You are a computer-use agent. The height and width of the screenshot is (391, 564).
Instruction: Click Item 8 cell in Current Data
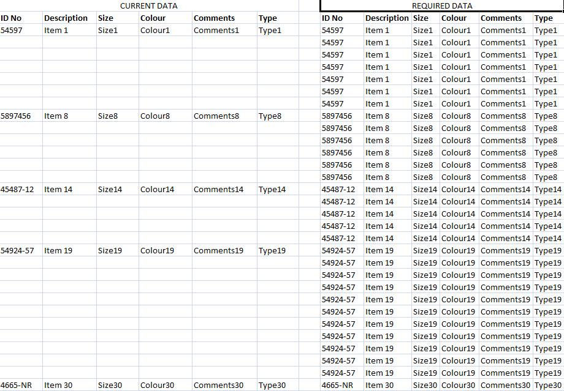56,116
